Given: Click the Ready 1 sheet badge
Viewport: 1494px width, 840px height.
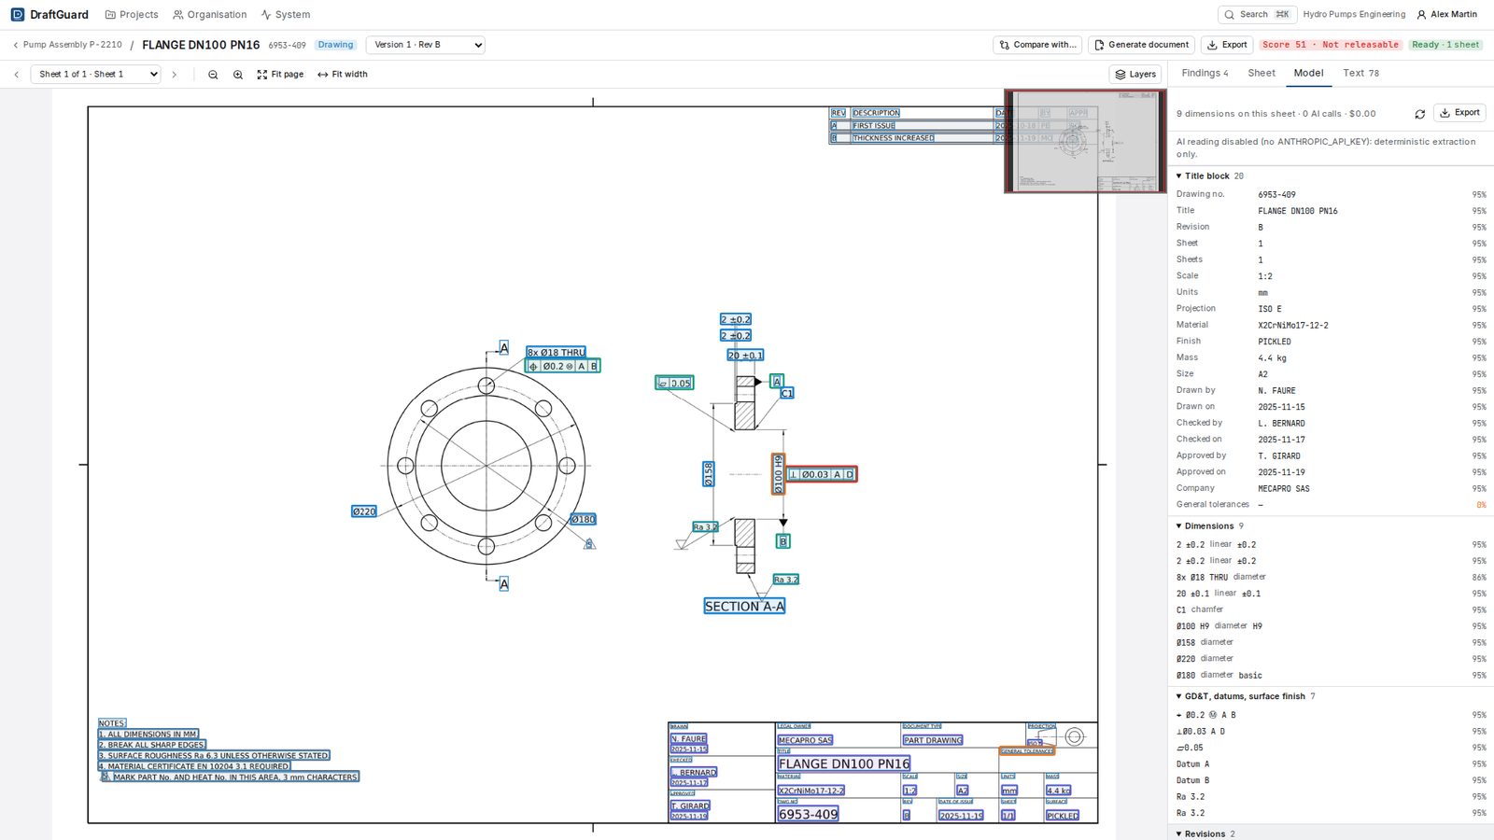Looking at the screenshot, I should [1445, 45].
